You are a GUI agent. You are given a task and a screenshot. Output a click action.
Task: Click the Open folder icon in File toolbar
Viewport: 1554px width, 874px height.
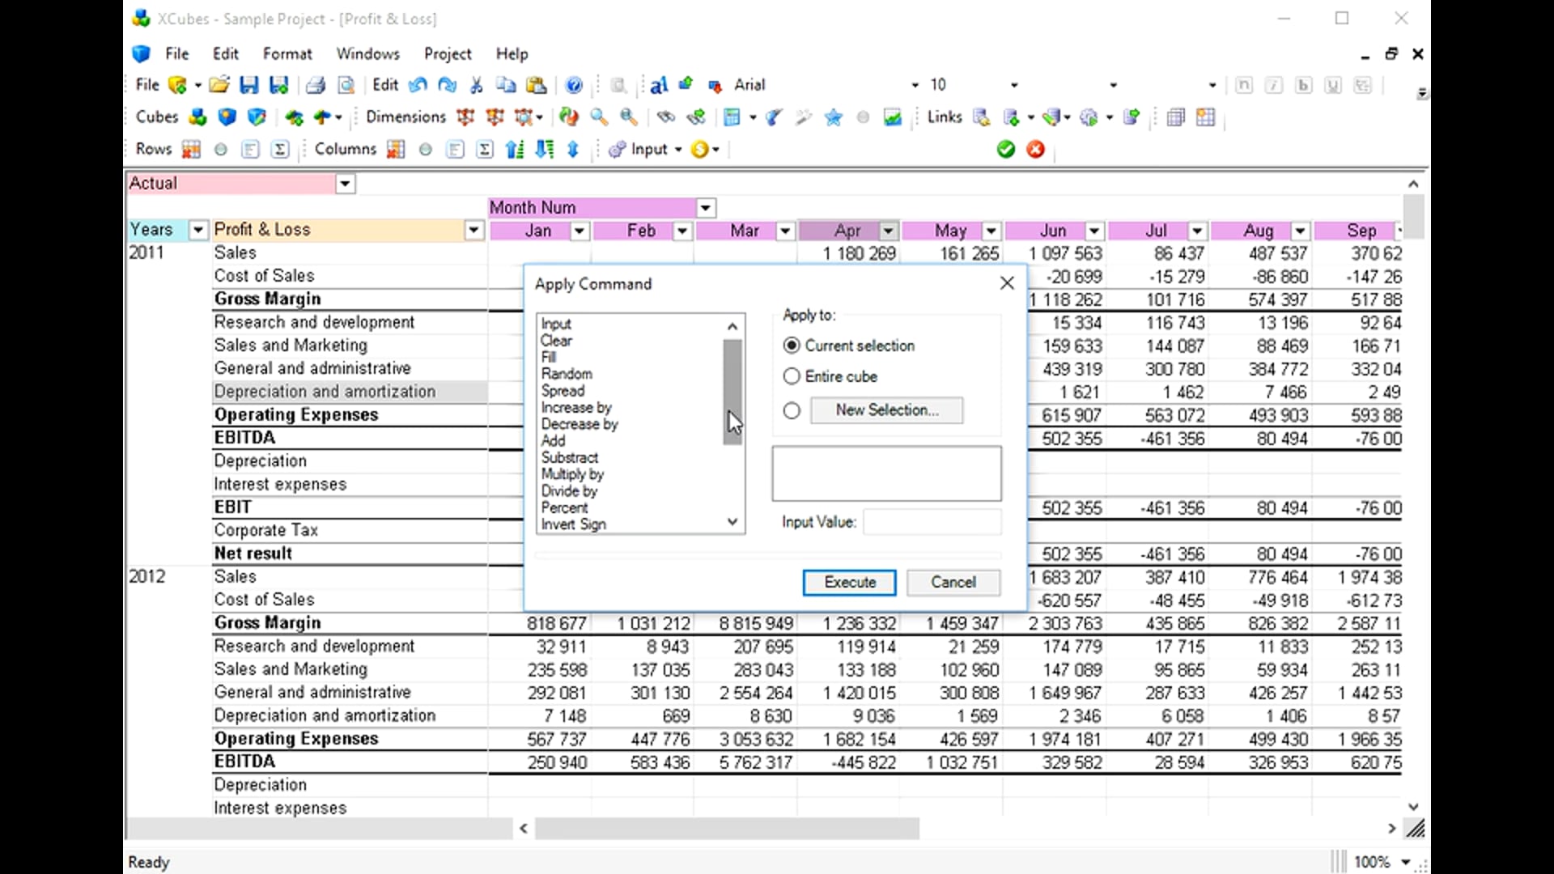coord(219,85)
